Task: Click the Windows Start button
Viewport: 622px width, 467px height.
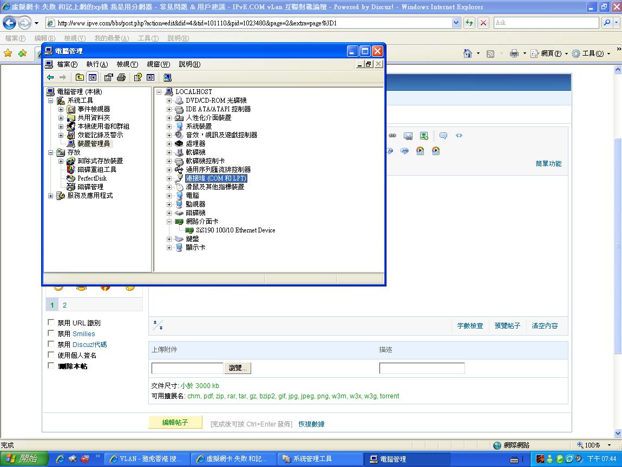Action: 24,459
